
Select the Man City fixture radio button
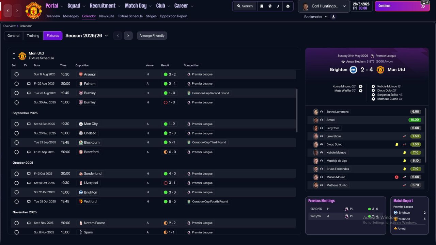pyautogui.click(x=16, y=124)
